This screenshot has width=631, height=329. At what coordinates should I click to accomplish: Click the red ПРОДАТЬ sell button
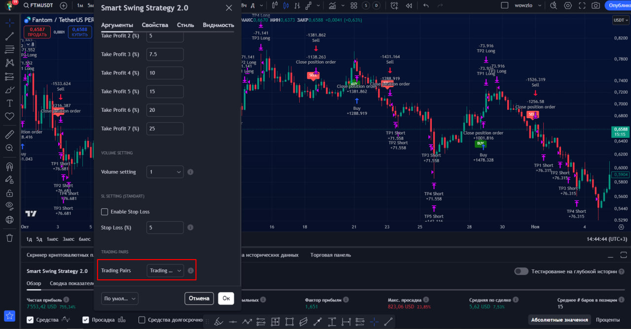click(37, 32)
